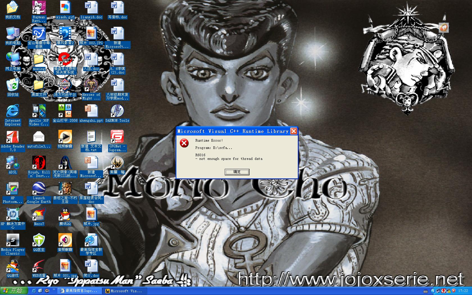Viewport: 472px width, 295px height.
Task: Select the 操盘手证券投资决策系统 icon
Action: click(x=65, y=63)
